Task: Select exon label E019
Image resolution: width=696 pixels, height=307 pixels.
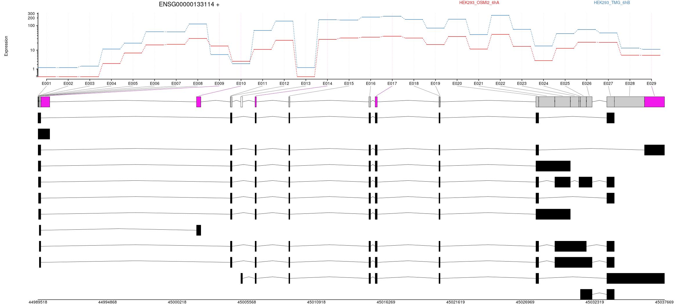Action: click(435, 83)
